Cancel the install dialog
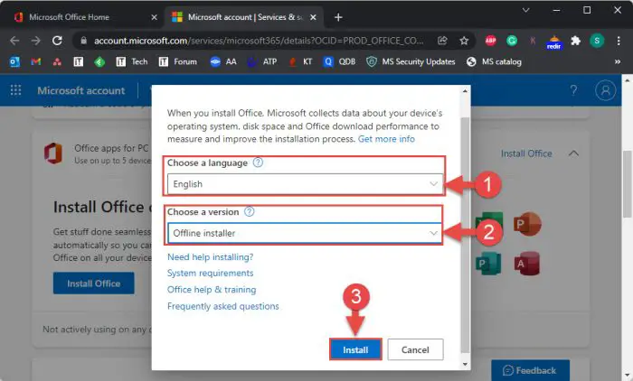633x381 pixels. (x=415, y=349)
